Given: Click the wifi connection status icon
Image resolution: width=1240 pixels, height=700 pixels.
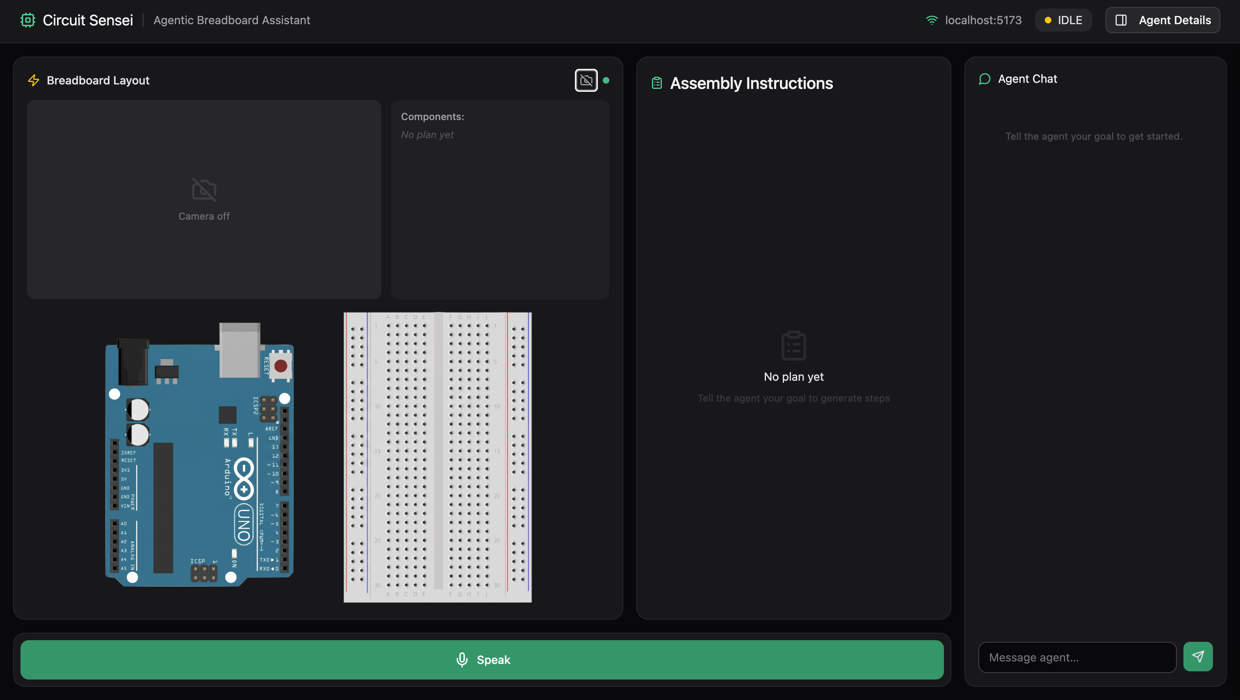Looking at the screenshot, I should (x=932, y=20).
